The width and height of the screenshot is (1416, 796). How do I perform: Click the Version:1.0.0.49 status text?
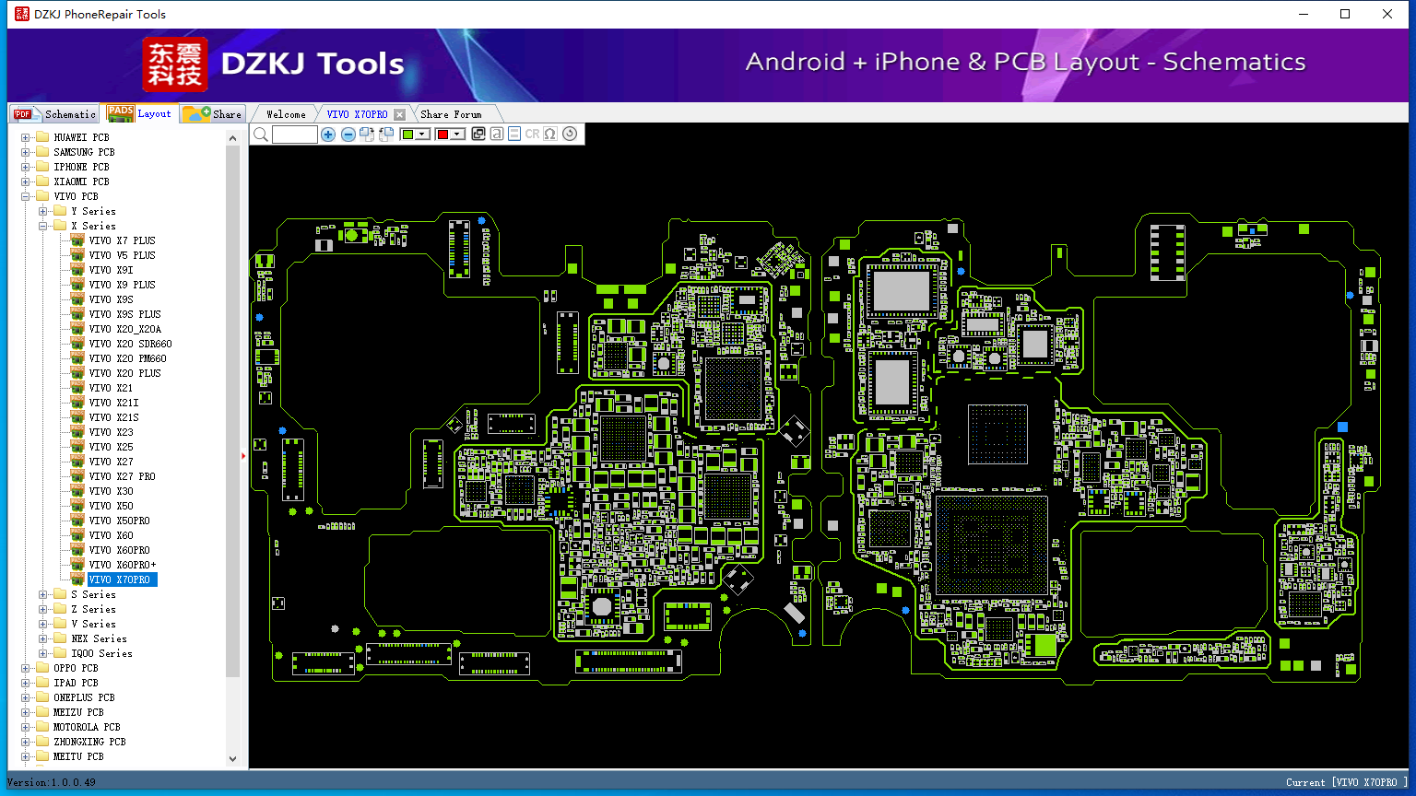(52, 782)
